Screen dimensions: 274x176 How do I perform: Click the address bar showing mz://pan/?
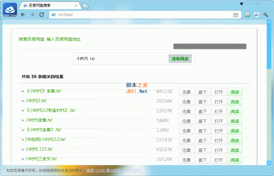[x=145, y=15]
